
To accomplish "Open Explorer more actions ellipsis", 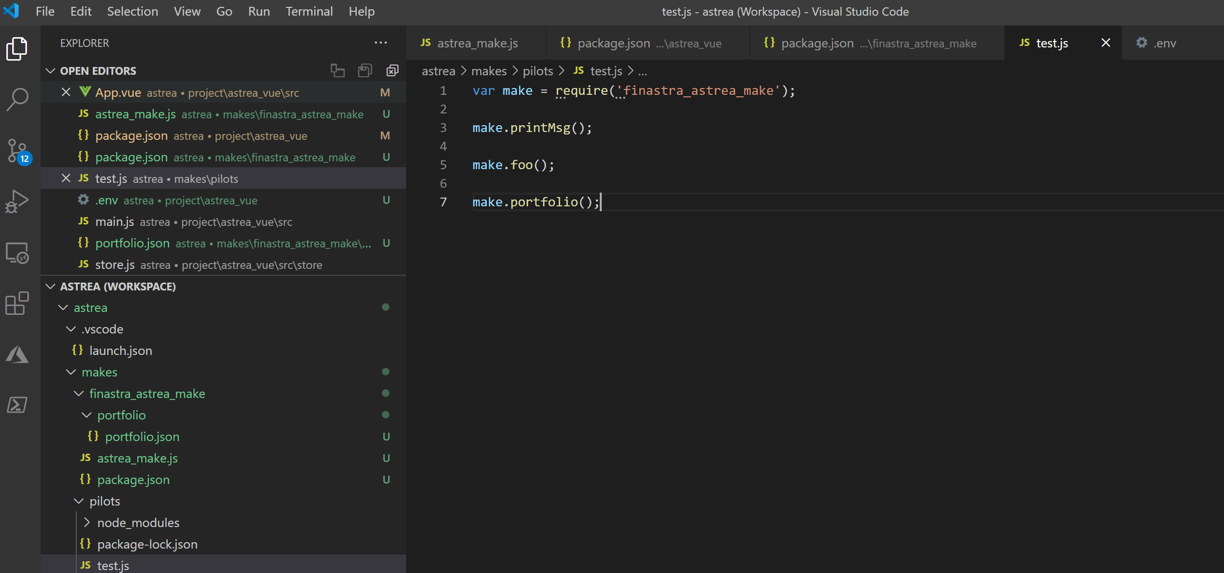I will coord(380,43).
